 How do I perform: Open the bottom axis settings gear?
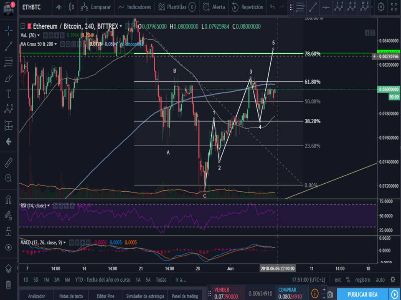click(x=393, y=280)
